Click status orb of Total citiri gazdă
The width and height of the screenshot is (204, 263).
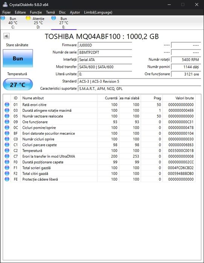(7, 173)
